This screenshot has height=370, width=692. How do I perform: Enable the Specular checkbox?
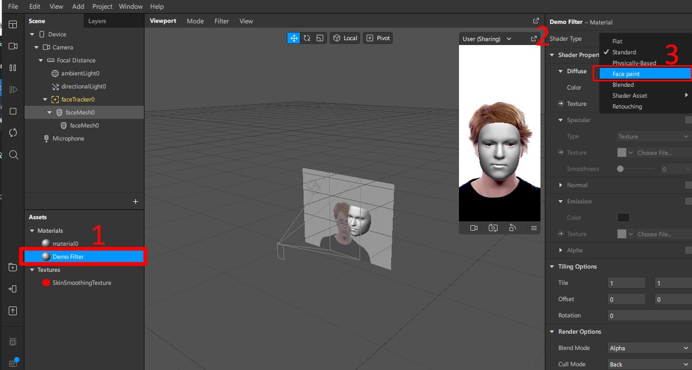[x=688, y=120]
